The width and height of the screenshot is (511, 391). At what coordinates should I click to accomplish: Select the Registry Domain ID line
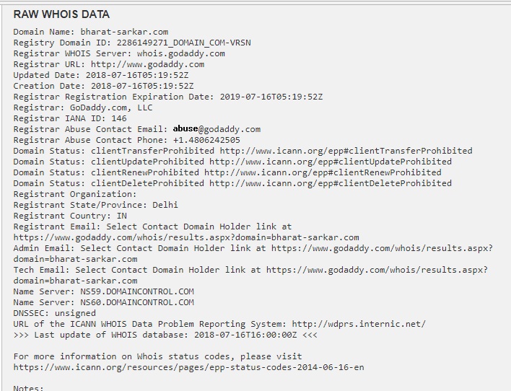pos(132,43)
